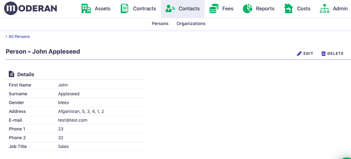Click the DELETE button label

point(335,54)
